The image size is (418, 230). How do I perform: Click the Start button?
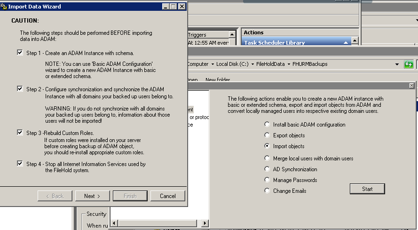tap(367, 189)
